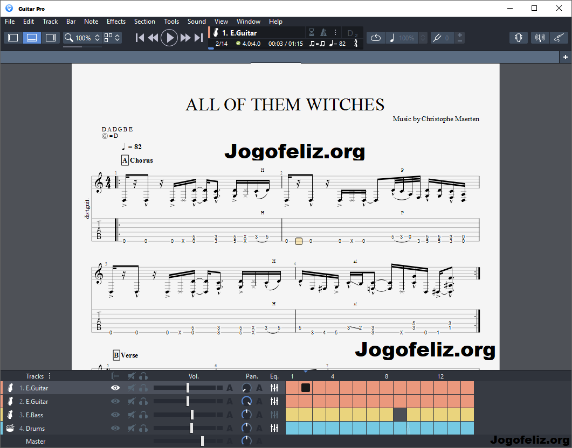Open the Section menu
This screenshot has height=448, width=572.
[x=144, y=22]
